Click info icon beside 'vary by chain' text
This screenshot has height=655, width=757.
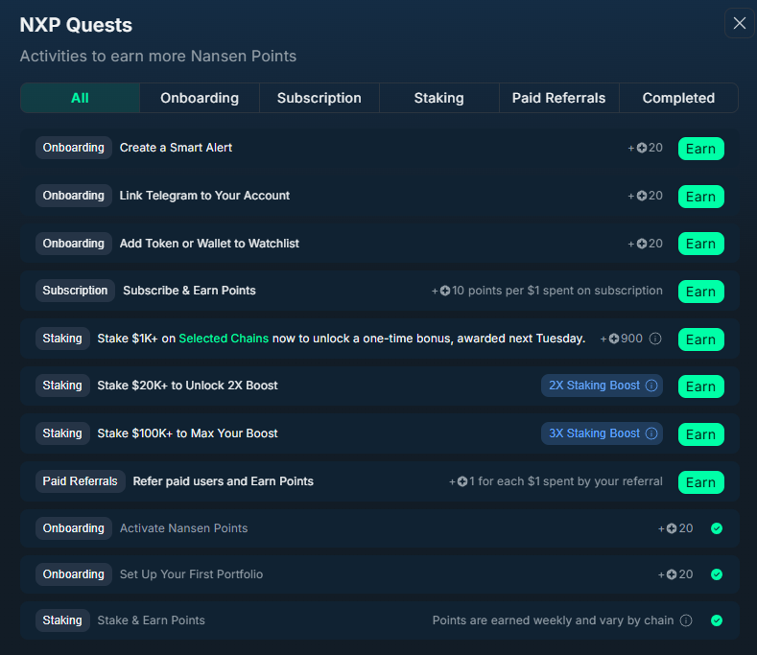(x=686, y=620)
